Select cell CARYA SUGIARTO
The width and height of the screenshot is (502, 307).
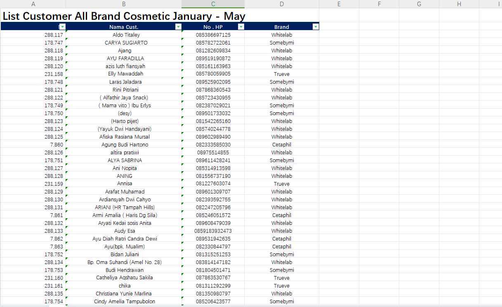point(124,43)
